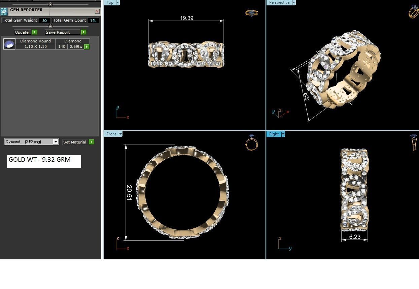Click the Total Gem Weight label

[x=20, y=20]
